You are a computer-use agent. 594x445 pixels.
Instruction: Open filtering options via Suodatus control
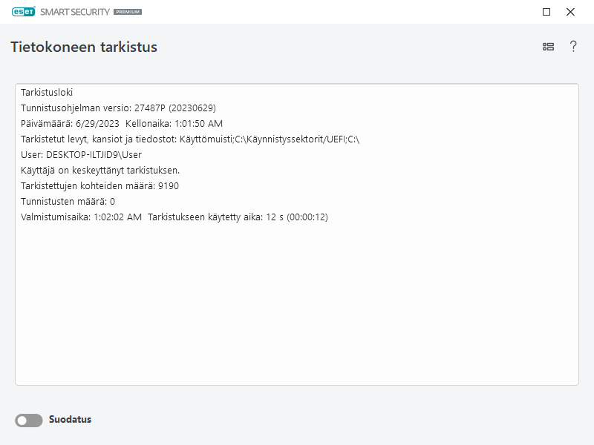pyautogui.click(x=28, y=419)
